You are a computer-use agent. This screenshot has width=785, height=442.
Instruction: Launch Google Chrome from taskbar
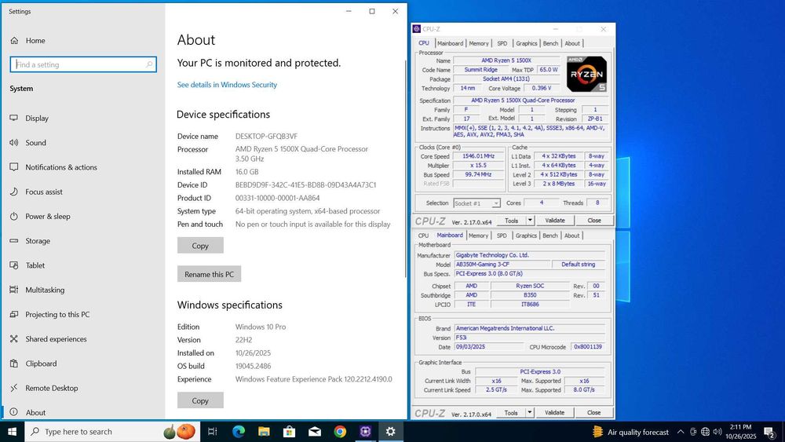(340, 432)
